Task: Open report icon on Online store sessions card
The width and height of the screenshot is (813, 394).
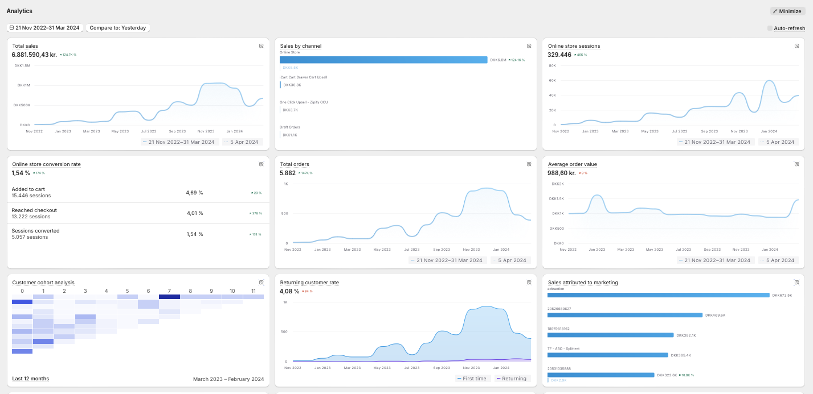Action: coord(796,46)
